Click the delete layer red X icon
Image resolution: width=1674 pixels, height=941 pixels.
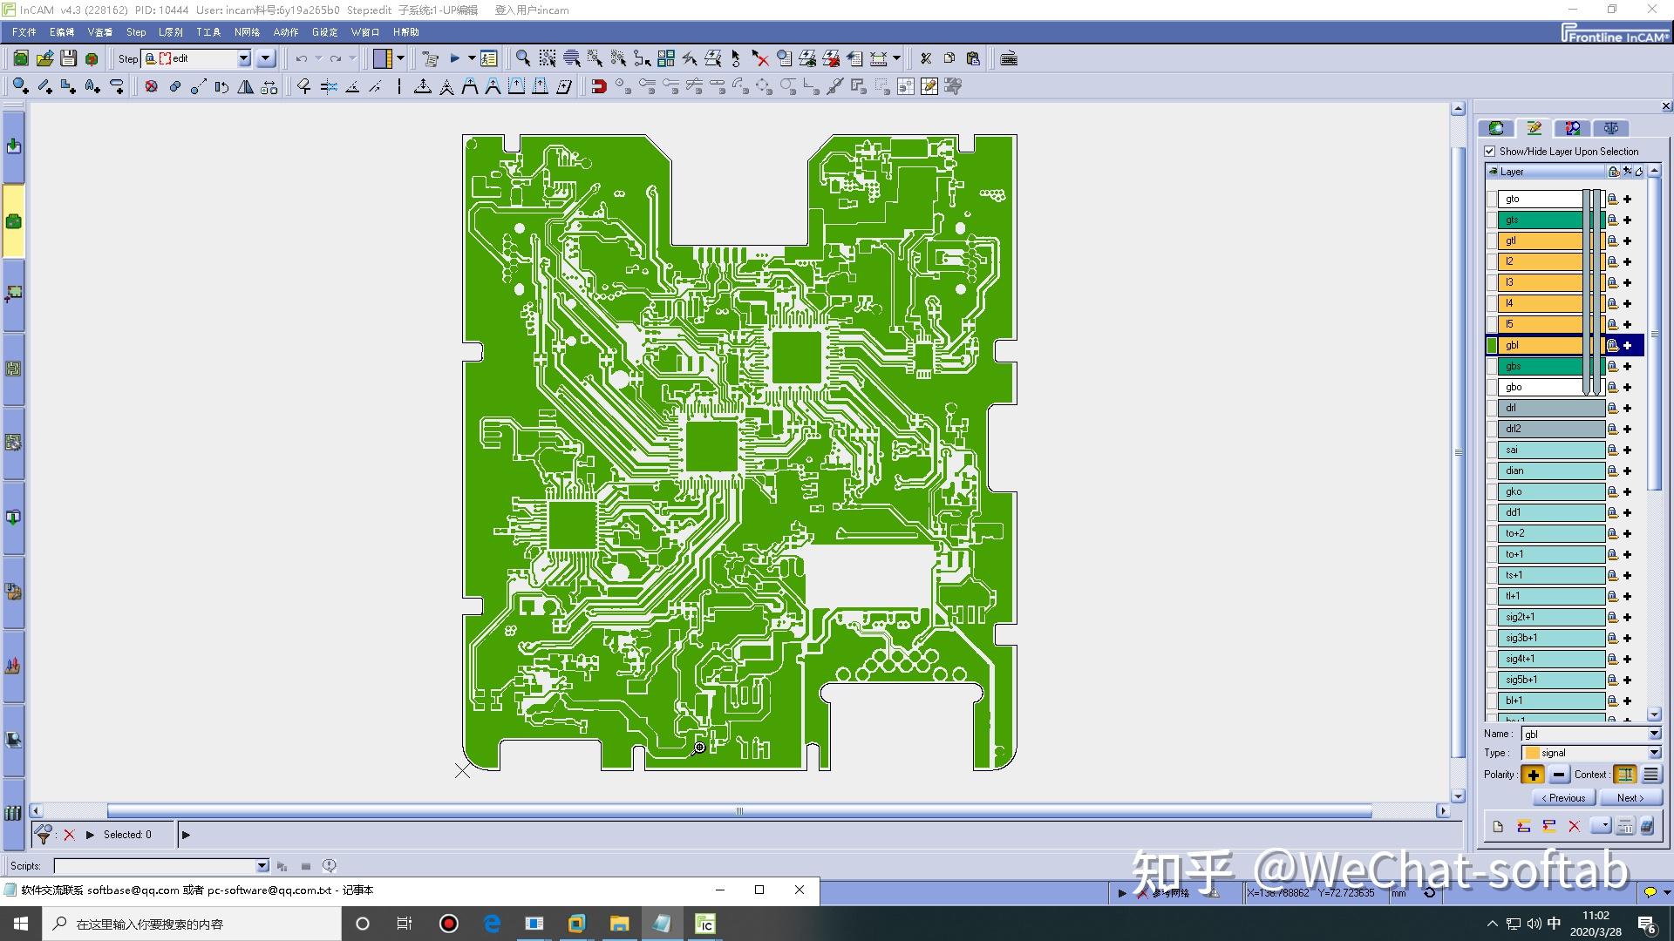coord(1574,826)
